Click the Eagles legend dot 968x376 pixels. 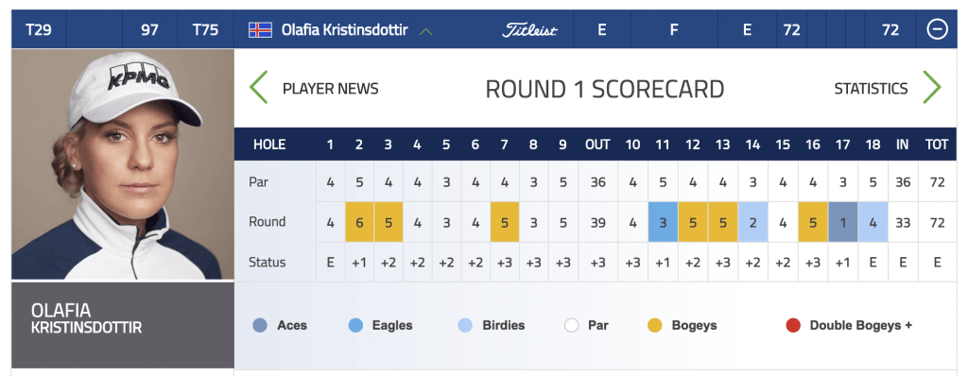pyautogui.click(x=355, y=325)
